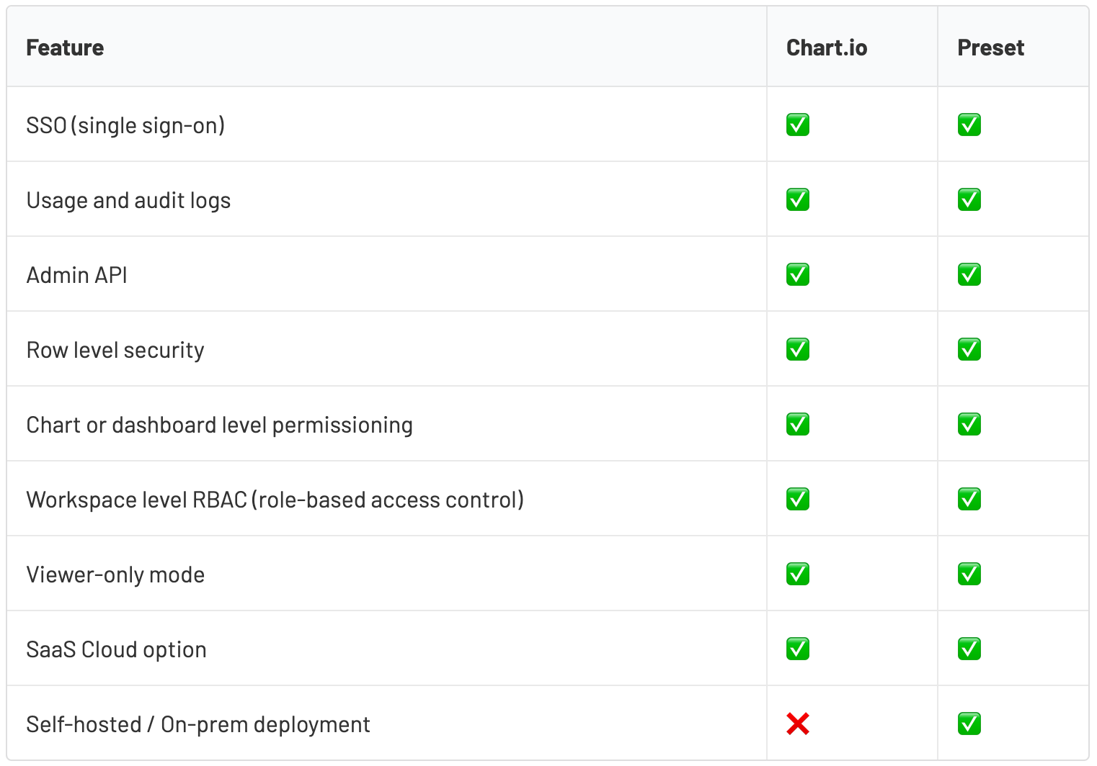Click Preset checkmark for Row level security
The width and height of the screenshot is (1097, 766).
pos(969,349)
